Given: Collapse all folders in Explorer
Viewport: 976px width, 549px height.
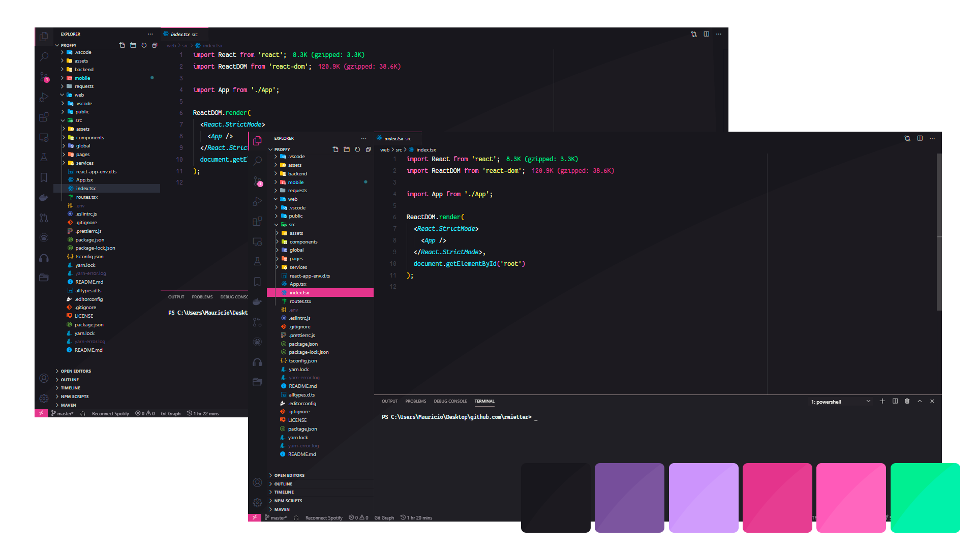Looking at the screenshot, I should 368,149.
